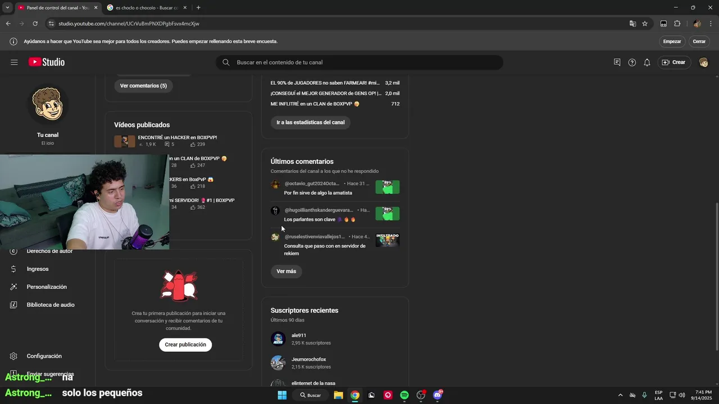Select 'EL 90% de JUGADORES no saben FARMEAR' row
This screenshot has height=404, width=719.
pos(335,83)
